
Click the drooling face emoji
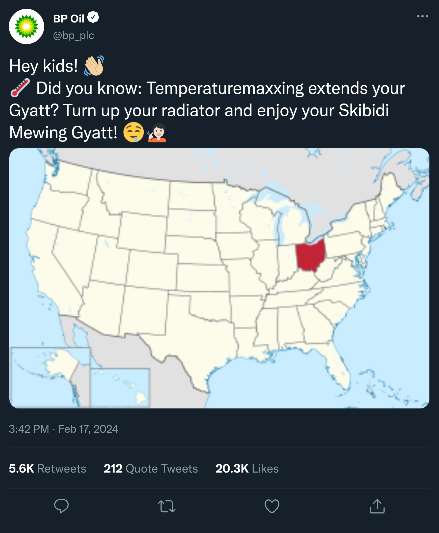click(x=134, y=132)
